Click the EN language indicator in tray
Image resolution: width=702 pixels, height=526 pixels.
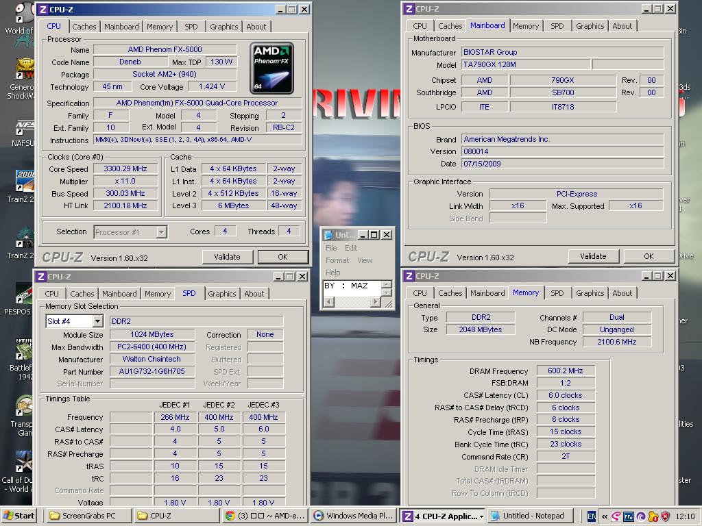point(591,516)
